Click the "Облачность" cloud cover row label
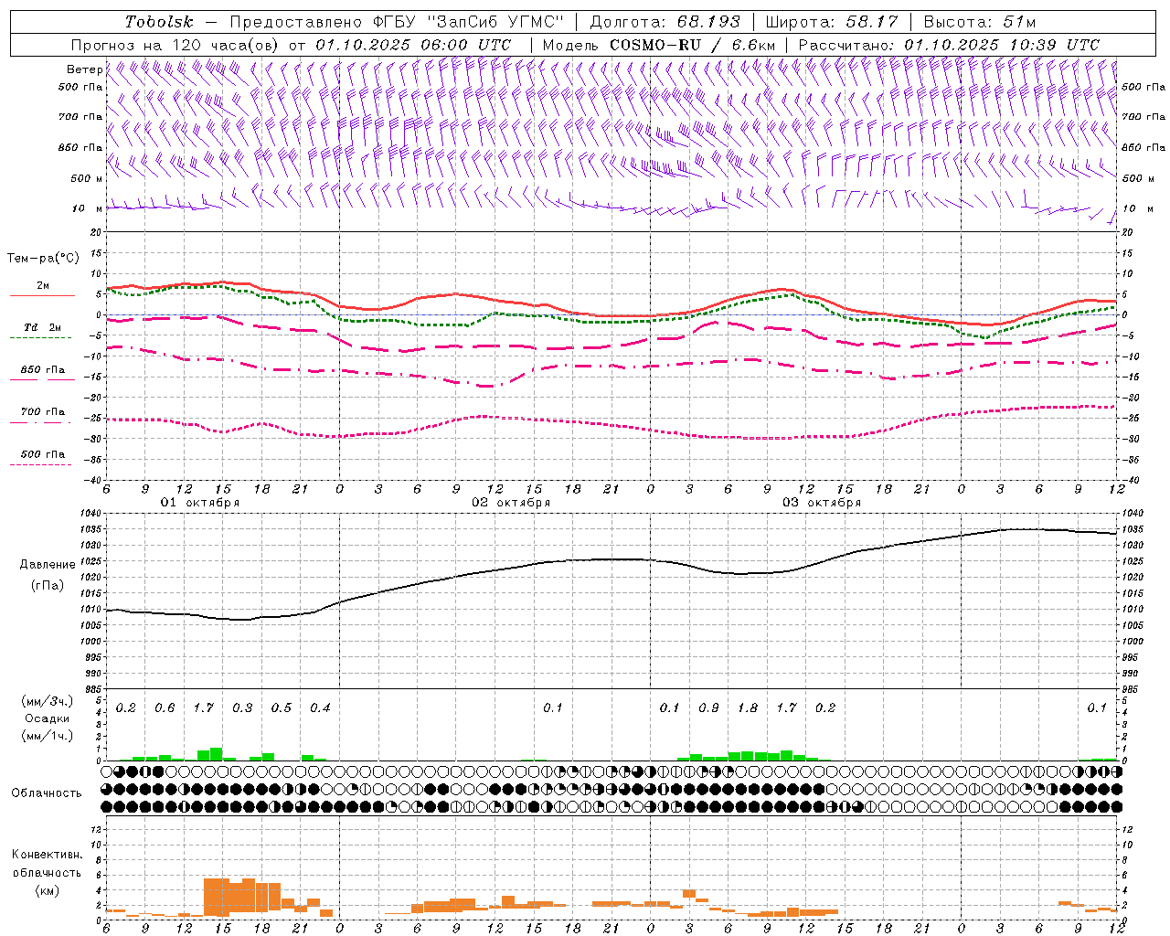 pyautogui.click(x=47, y=793)
